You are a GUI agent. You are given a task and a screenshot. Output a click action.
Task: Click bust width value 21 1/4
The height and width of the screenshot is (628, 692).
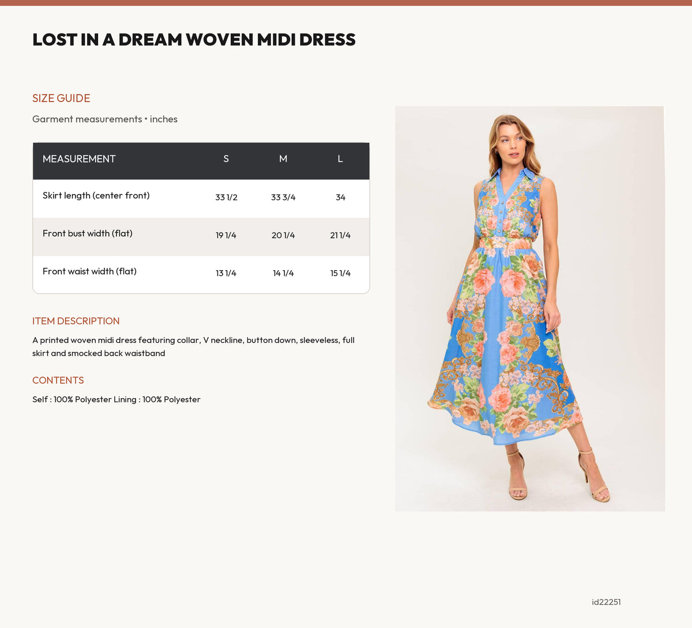click(x=340, y=235)
